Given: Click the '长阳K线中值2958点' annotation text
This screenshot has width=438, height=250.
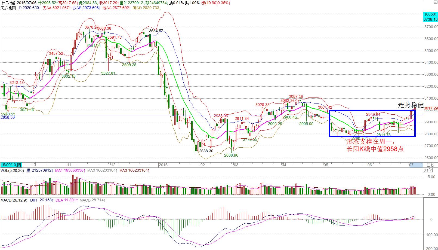Looking at the screenshot, I should tap(375, 149).
